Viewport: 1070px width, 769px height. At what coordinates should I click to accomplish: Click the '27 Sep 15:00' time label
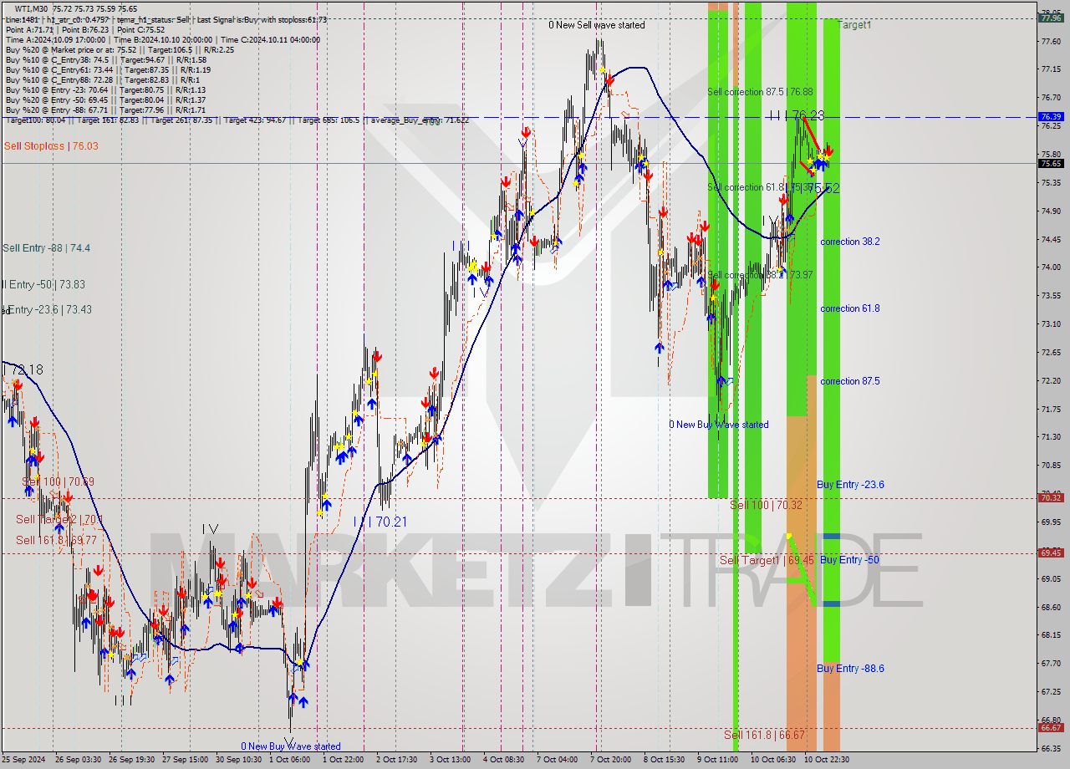pos(186,760)
